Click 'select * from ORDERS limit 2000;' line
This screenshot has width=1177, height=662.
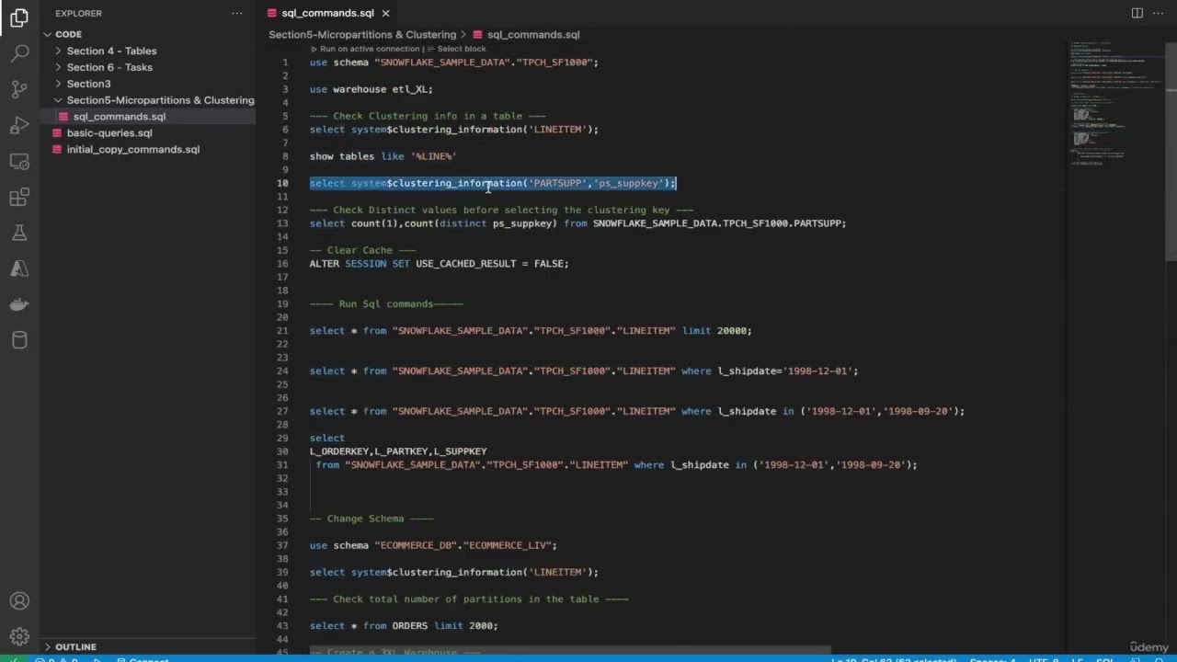pyautogui.click(x=404, y=626)
